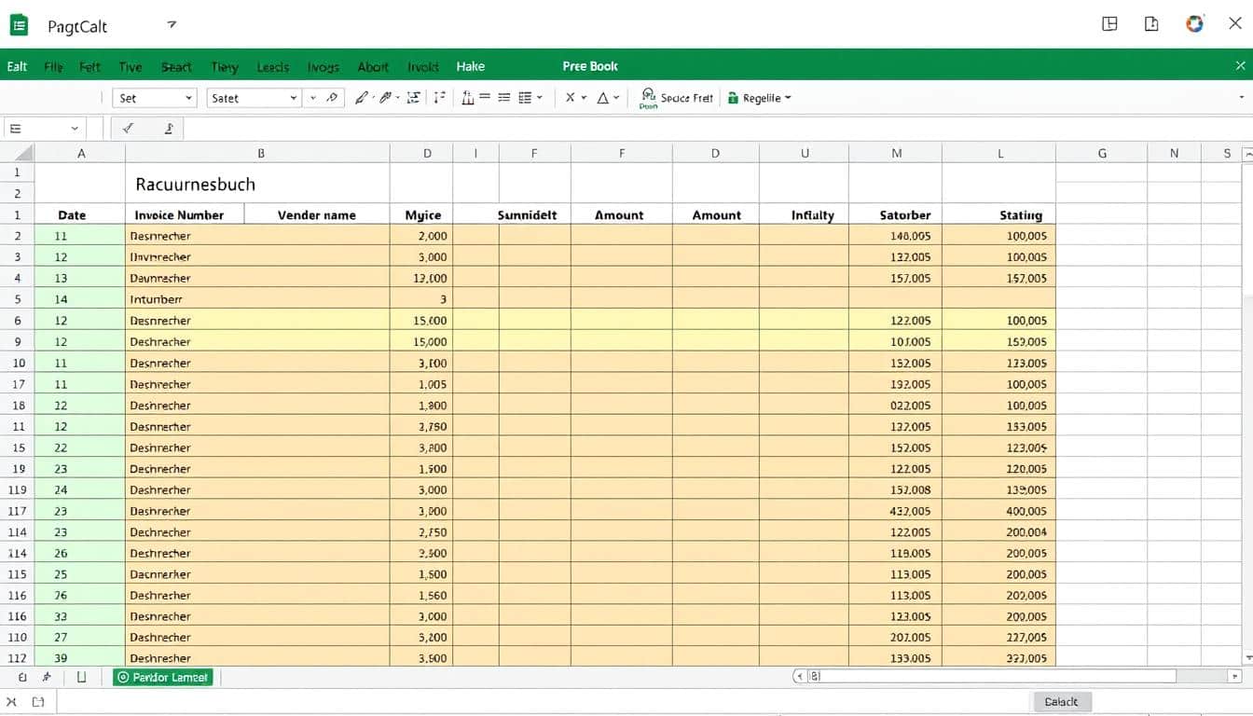
Task: Click the pen icon in the toolbar
Action: 362,98
